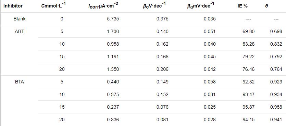Image resolution: width=286 pixels, height=126 pixels.
Task: Select the 83.28 efficiency value
Action: [x=249, y=44]
